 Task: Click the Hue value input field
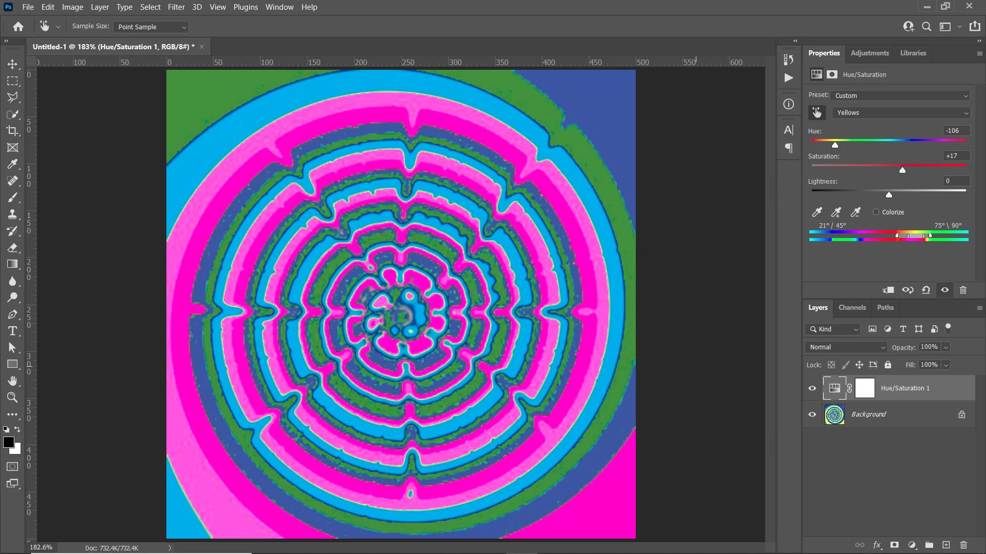click(x=956, y=131)
